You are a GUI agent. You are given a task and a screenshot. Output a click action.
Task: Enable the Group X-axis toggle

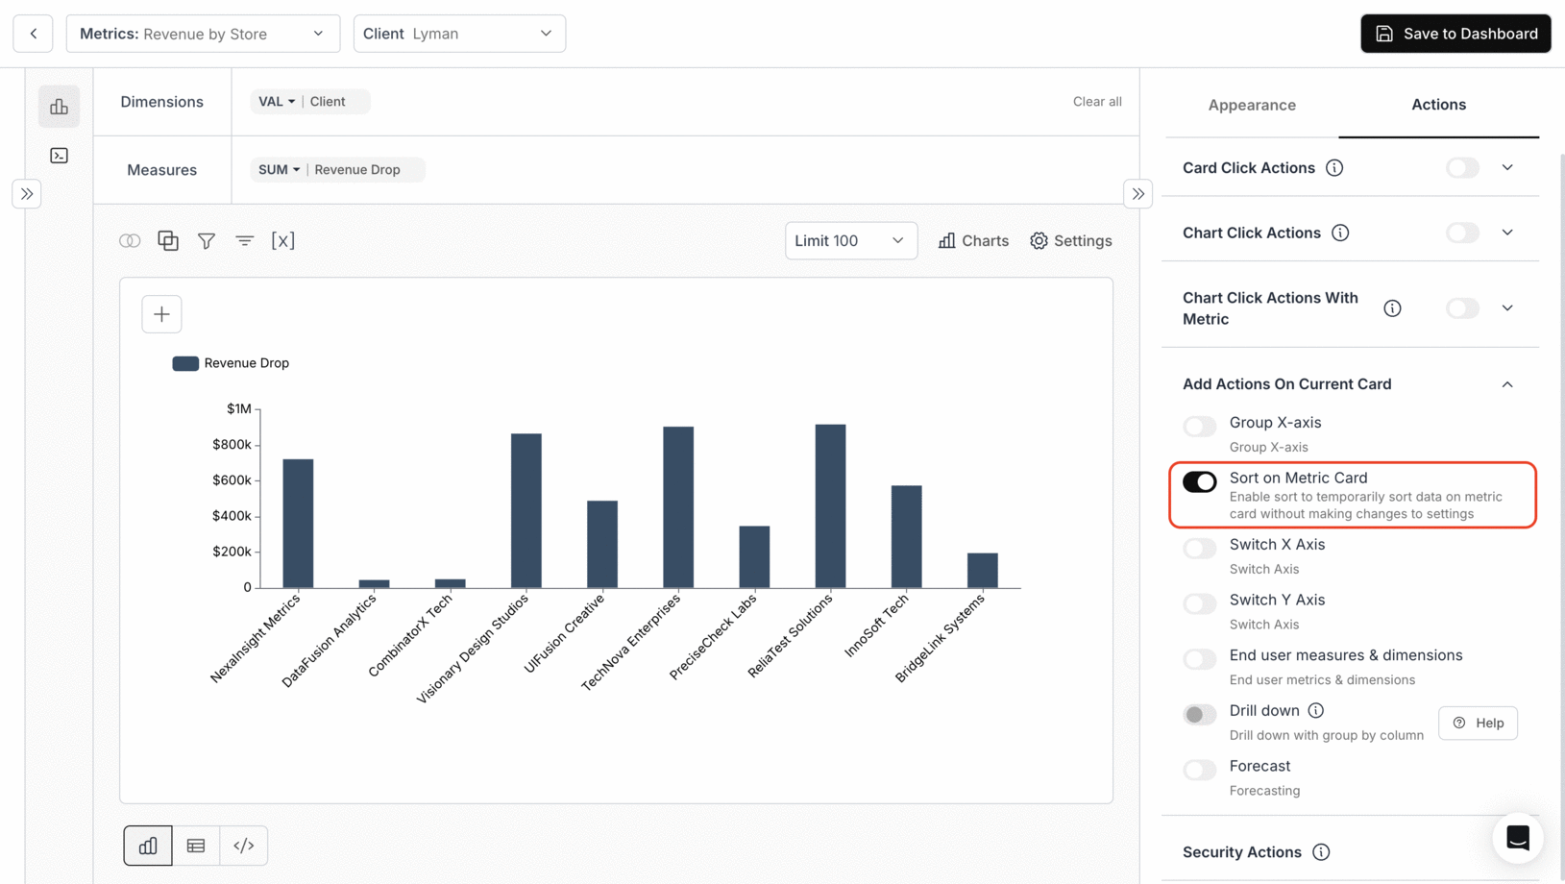(1199, 426)
